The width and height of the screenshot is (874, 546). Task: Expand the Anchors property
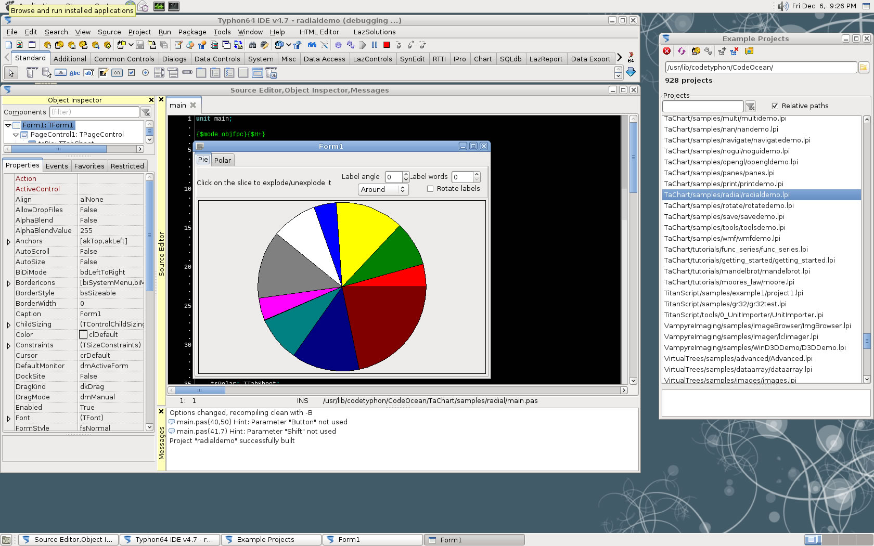coord(9,241)
